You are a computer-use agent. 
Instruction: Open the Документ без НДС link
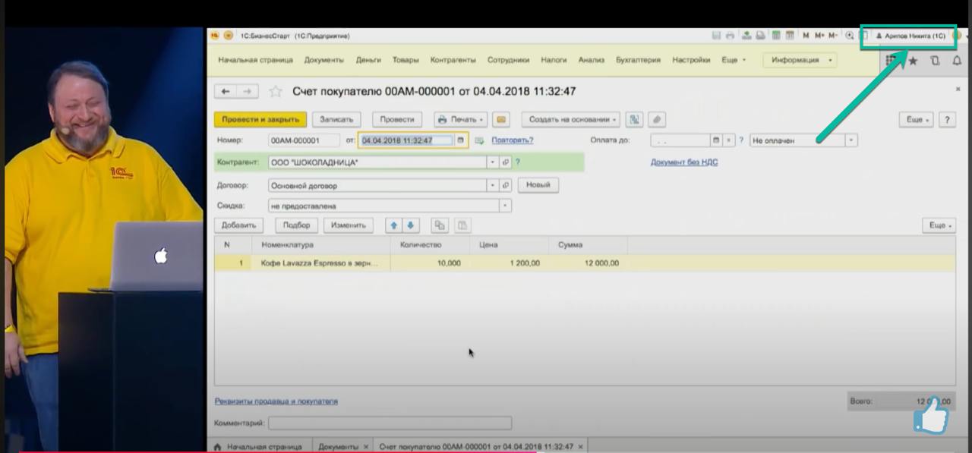pyautogui.click(x=684, y=162)
